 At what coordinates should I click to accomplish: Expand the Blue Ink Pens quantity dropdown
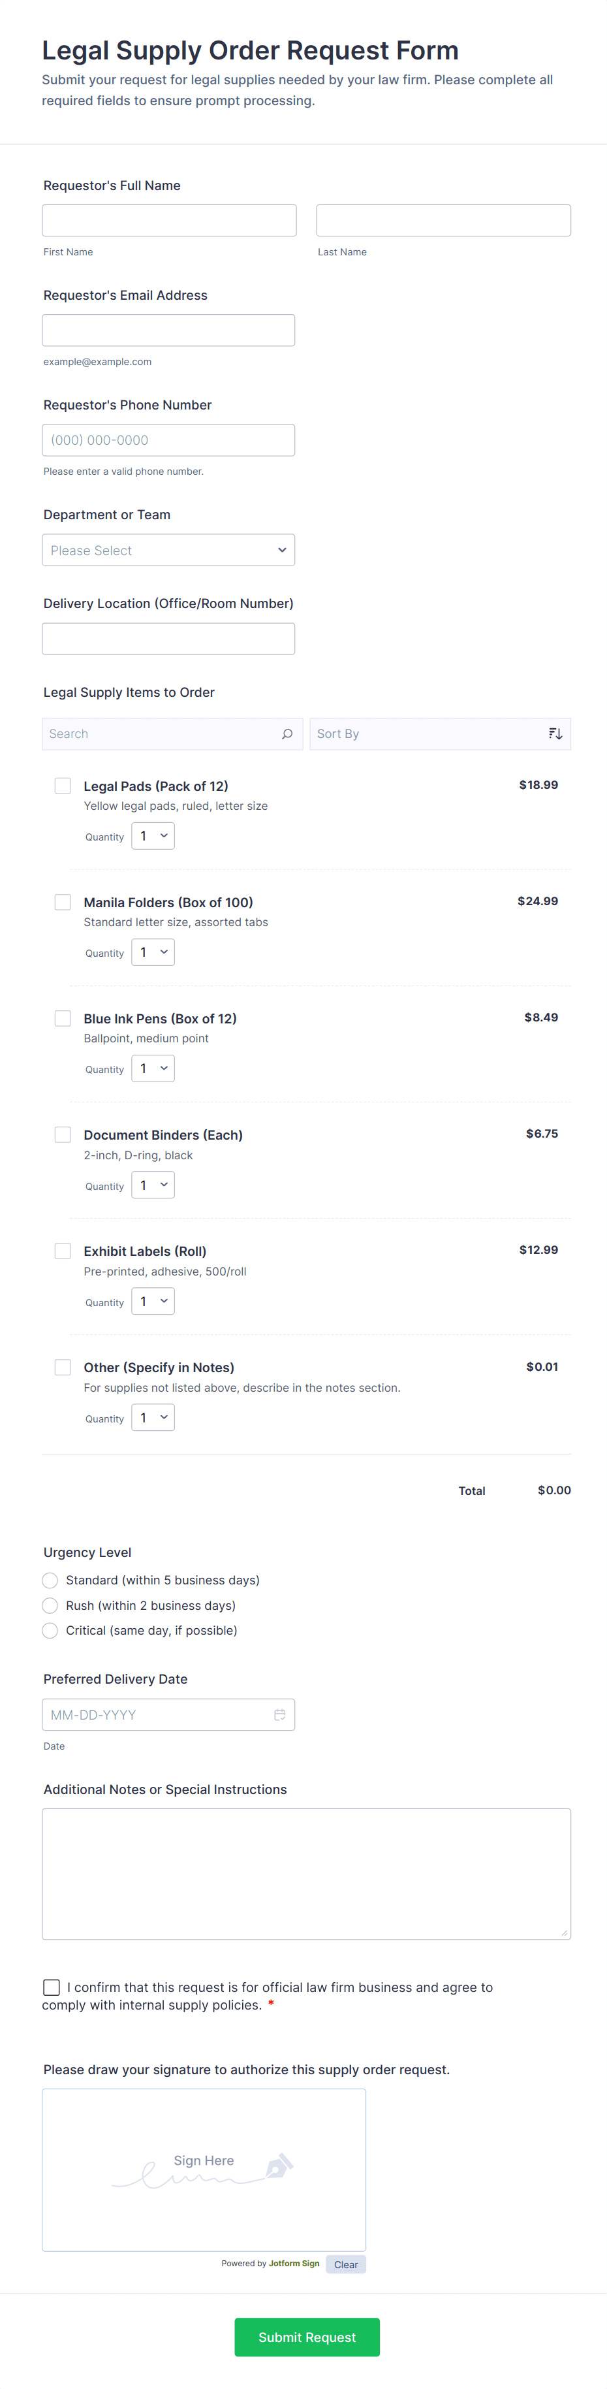coord(153,1068)
